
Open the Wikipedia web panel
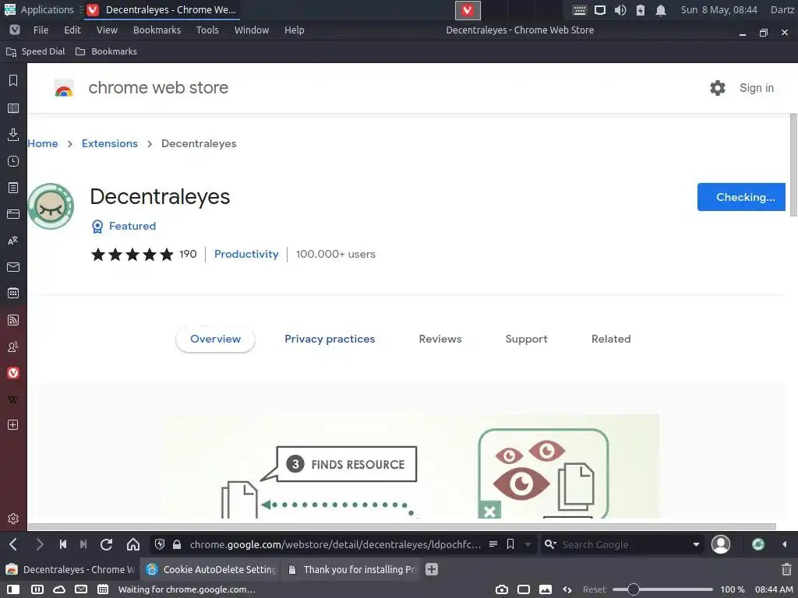(13, 399)
